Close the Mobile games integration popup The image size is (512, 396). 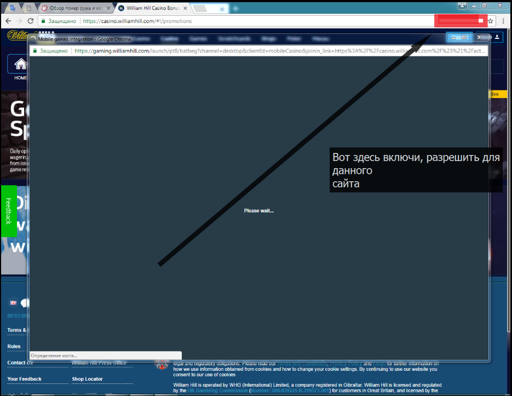[x=479, y=38]
